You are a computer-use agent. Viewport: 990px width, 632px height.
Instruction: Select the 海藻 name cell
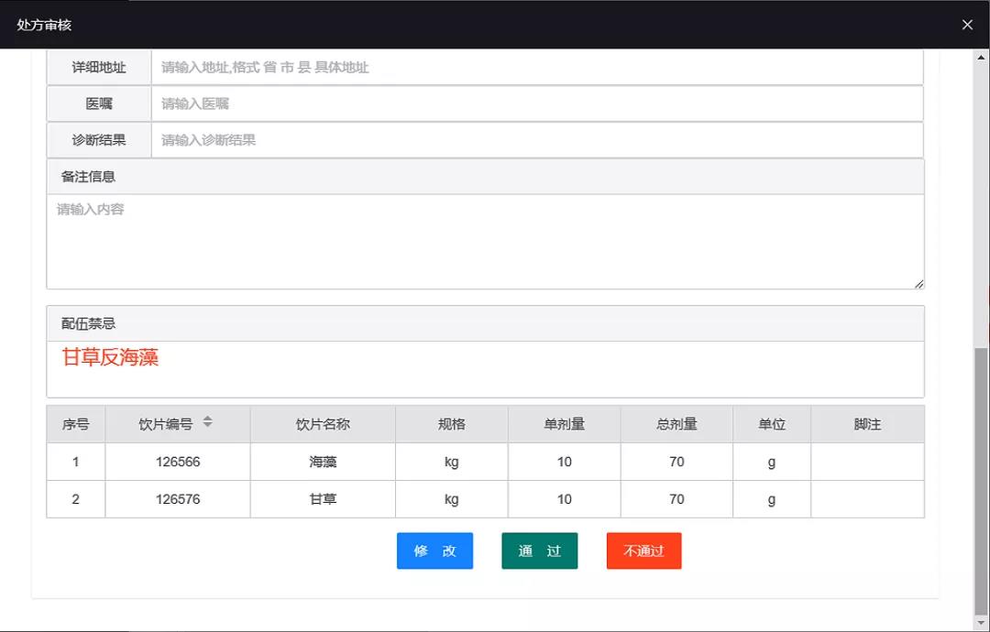pos(323,462)
